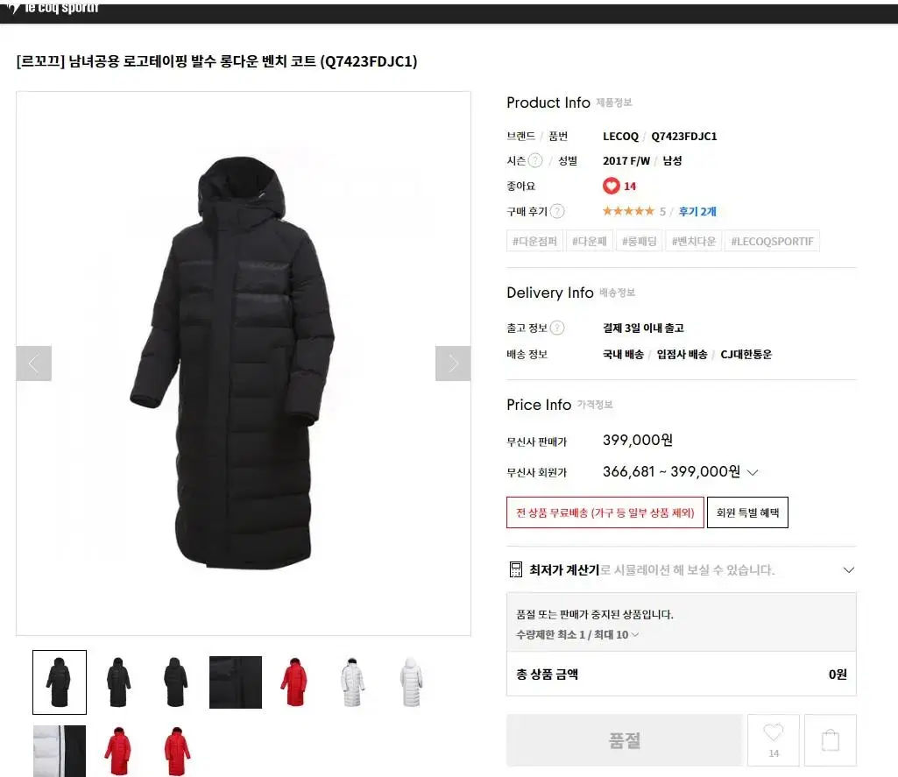Click the 회원 특별 혜택 button
898x777 pixels.
click(747, 512)
